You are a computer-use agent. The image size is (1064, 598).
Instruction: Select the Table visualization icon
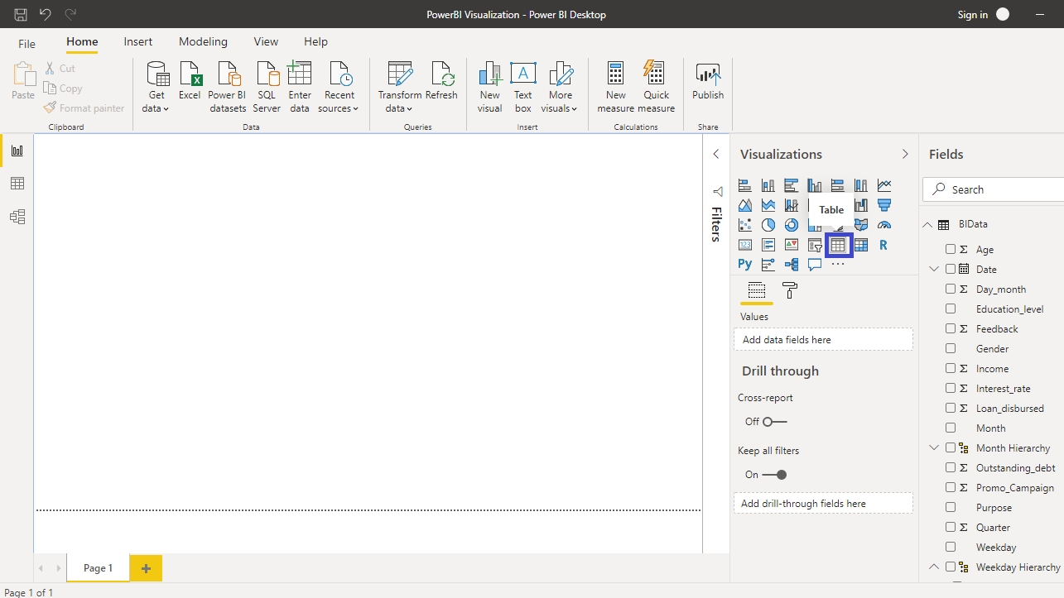tap(838, 245)
